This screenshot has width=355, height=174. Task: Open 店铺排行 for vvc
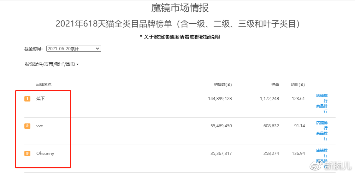tap(322, 126)
